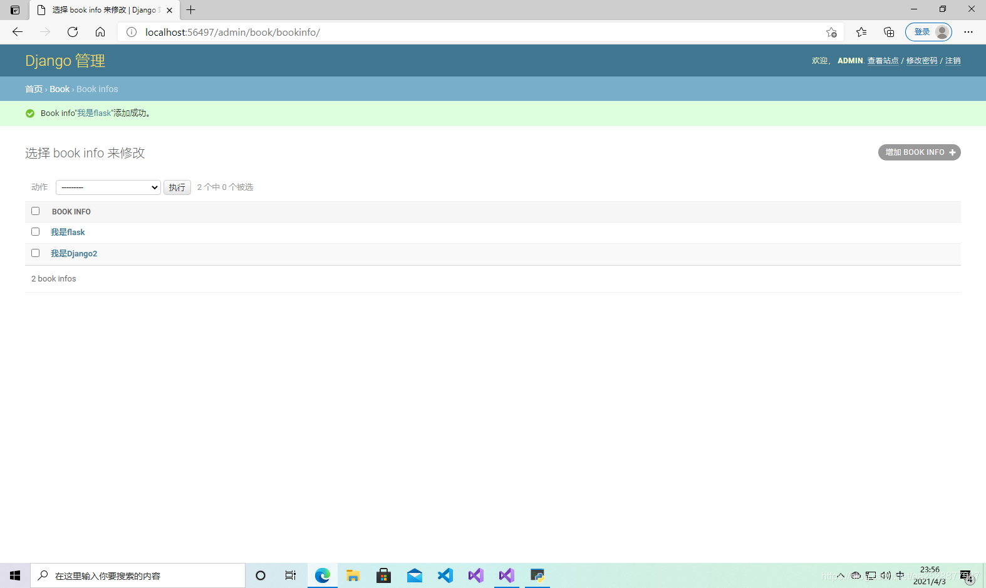This screenshot has height=588, width=986.
Task: Show hidden system tray icons
Action: (x=841, y=575)
